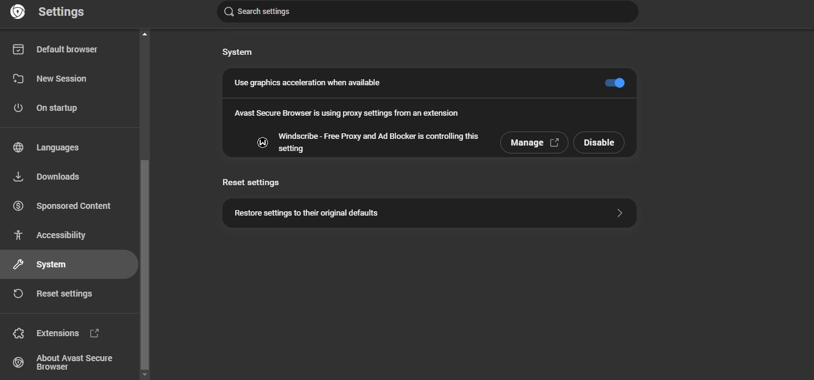Screen dimensions: 814x380
Task: Select the Languages globe icon
Action: coord(18,147)
